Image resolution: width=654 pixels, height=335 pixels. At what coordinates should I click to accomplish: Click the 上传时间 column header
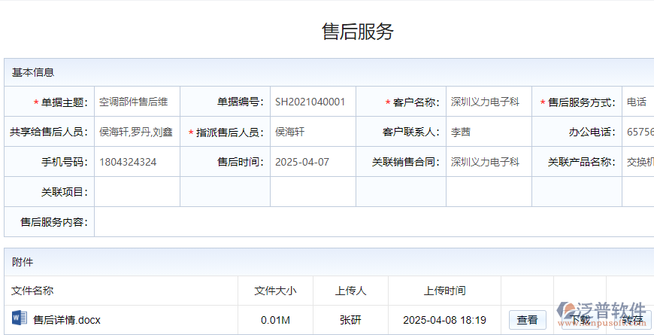tap(444, 291)
